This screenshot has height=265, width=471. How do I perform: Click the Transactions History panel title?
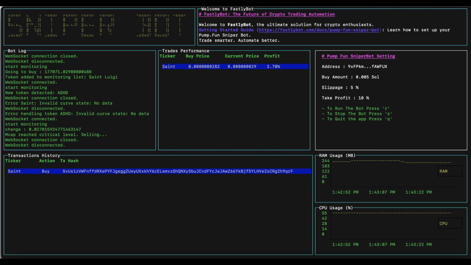point(33,155)
